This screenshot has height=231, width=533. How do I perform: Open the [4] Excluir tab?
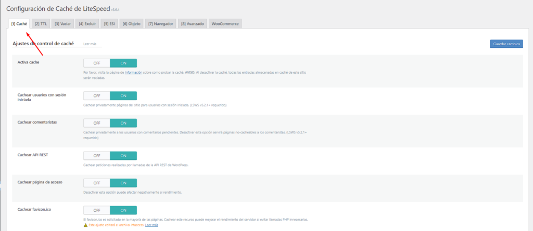coord(87,24)
